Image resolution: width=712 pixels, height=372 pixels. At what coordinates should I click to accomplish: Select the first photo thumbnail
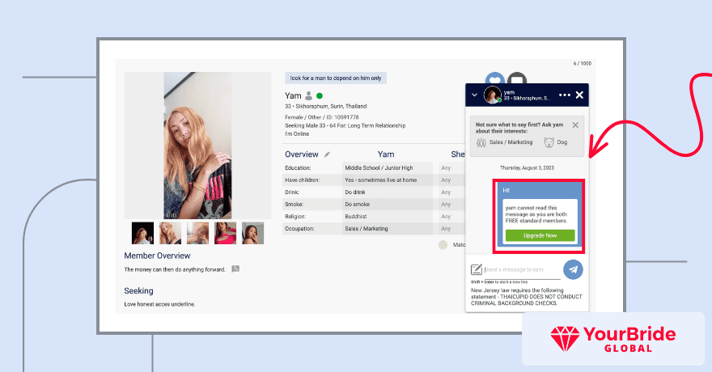[x=142, y=233]
